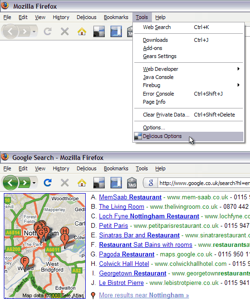
Task: Open Delicious menu in the top Firefox window
Action: [87, 17]
